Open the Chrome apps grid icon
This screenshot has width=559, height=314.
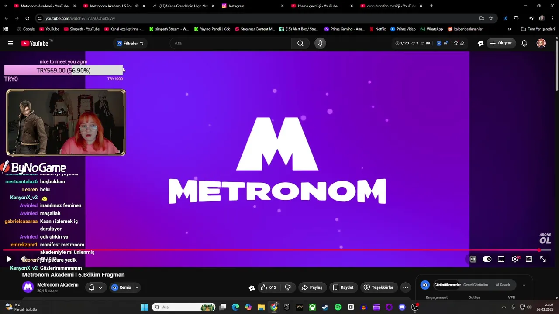(6, 29)
